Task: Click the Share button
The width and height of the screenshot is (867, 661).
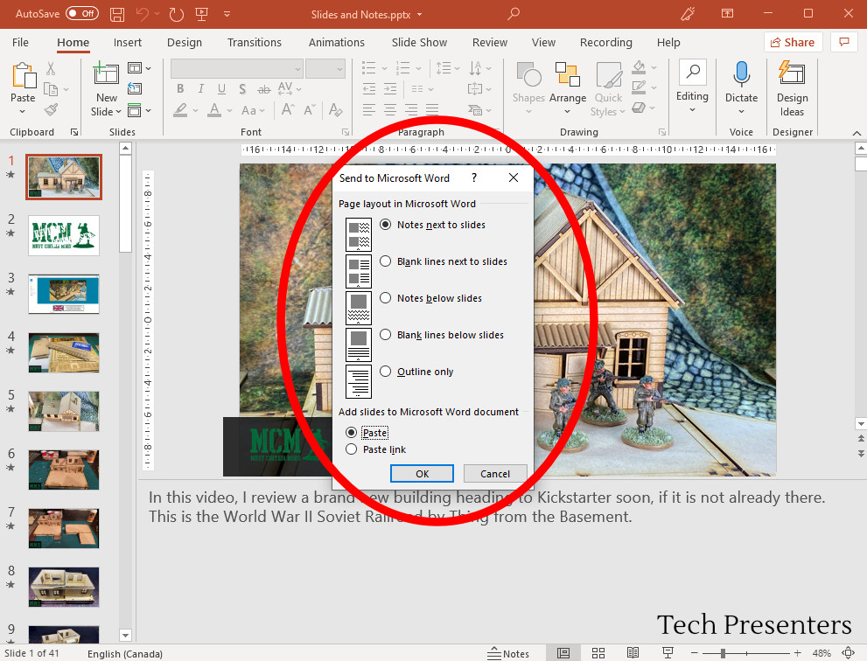Action: click(793, 42)
